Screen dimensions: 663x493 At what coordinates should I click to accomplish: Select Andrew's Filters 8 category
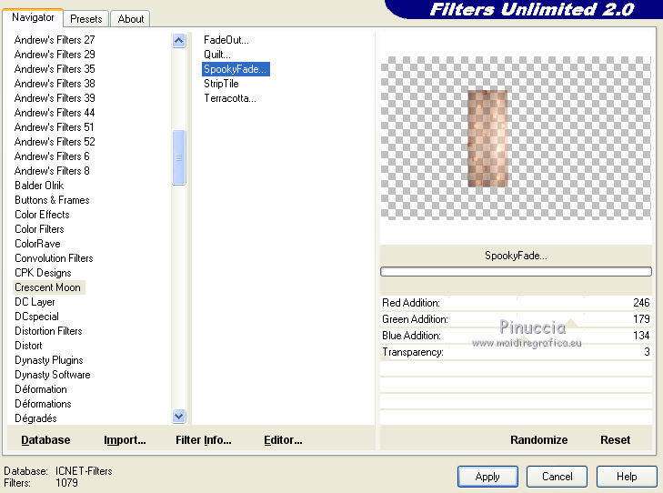pyautogui.click(x=52, y=171)
